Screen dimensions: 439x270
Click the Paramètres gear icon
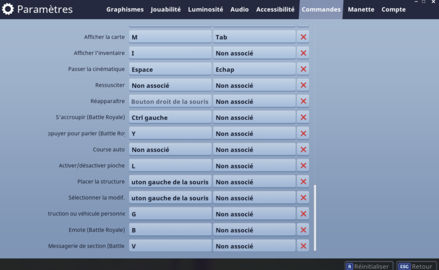click(8, 10)
